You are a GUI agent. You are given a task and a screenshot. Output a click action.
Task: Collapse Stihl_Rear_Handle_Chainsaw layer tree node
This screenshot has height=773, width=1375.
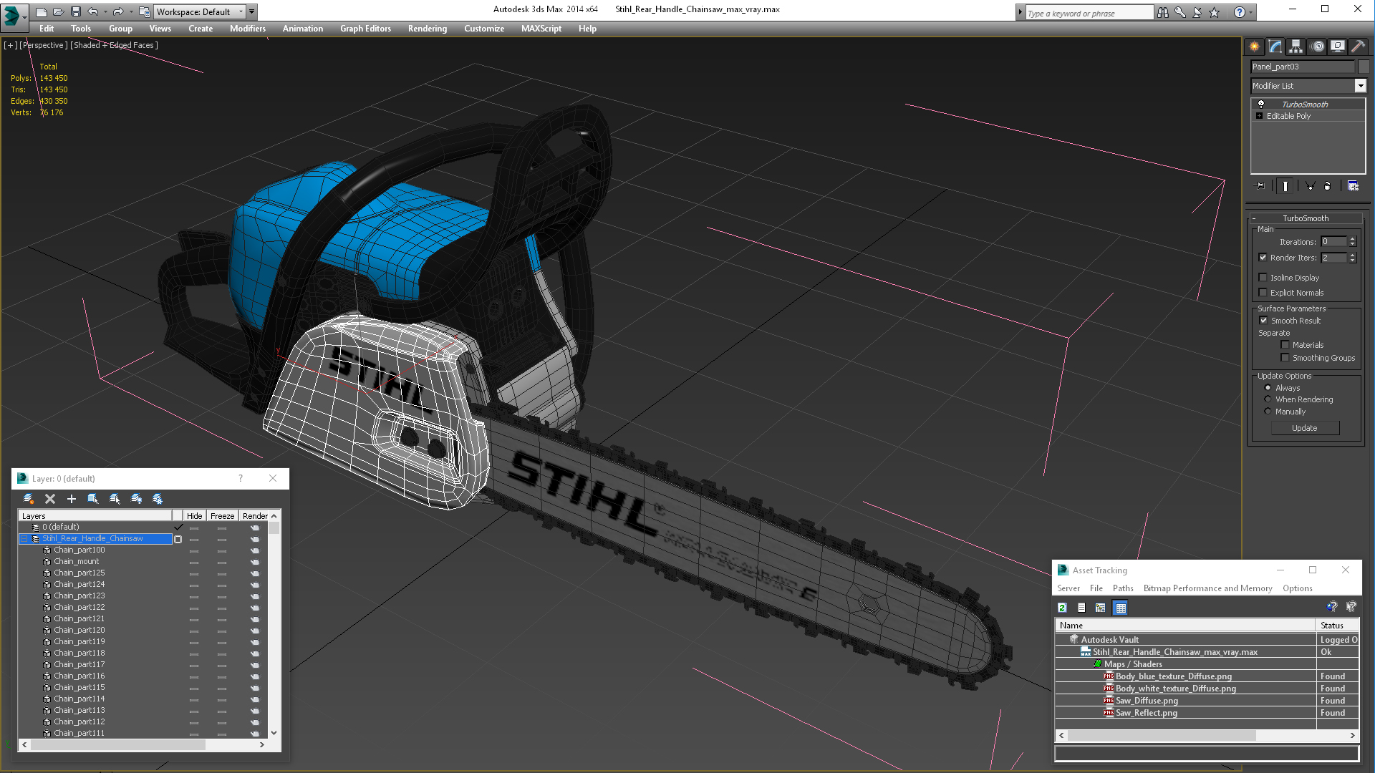pos(24,539)
